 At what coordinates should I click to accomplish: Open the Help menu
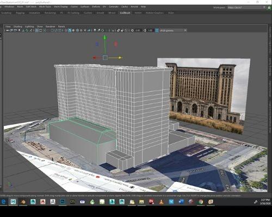pyautogui.click(x=143, y=7)
